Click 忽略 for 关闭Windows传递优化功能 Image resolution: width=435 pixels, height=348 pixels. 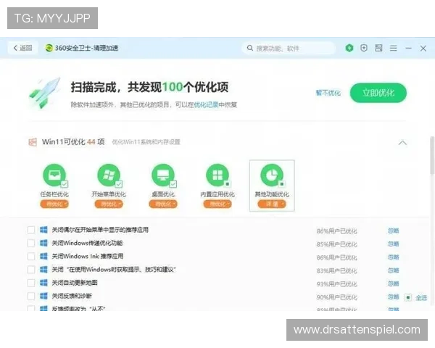[x=393, y=244]
